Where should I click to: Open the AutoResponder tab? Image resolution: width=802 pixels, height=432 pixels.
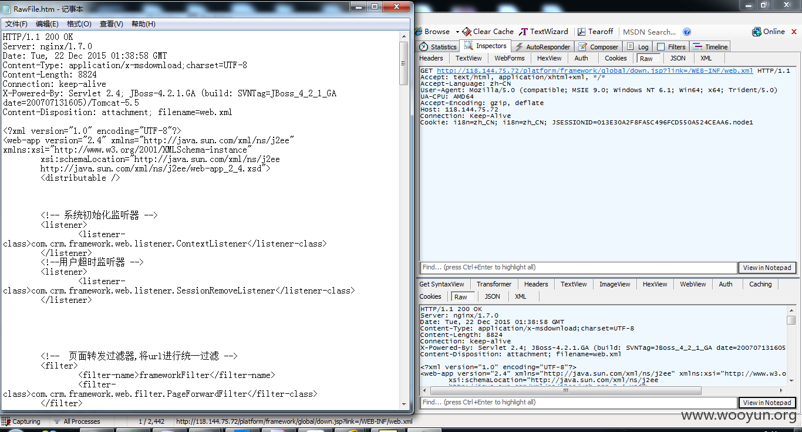pyautogui.click(x=542, y=47)
